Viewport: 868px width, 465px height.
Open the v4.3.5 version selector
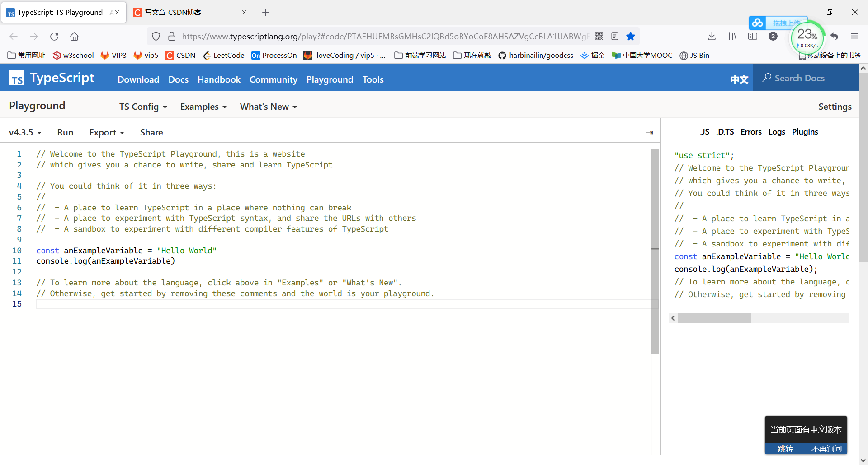(x=25, y=132)
